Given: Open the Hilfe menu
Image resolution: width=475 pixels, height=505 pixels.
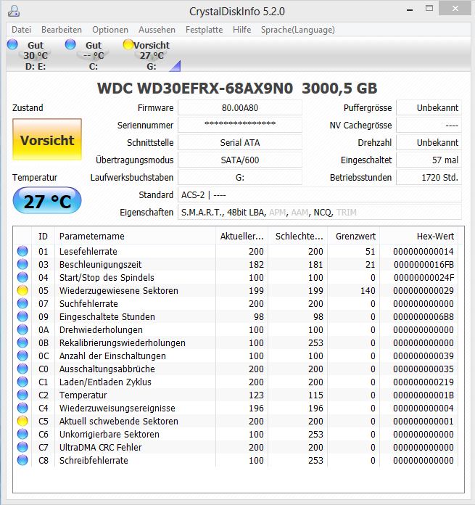Looking at the screenshot, I should click(x=241, y=30).
